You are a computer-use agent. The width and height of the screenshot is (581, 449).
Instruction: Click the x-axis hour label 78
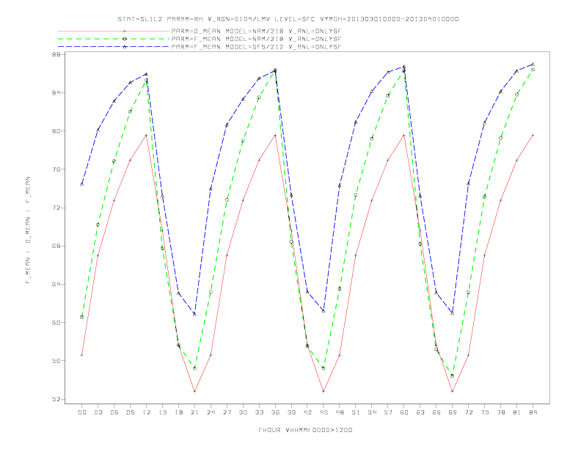[501, 412]
